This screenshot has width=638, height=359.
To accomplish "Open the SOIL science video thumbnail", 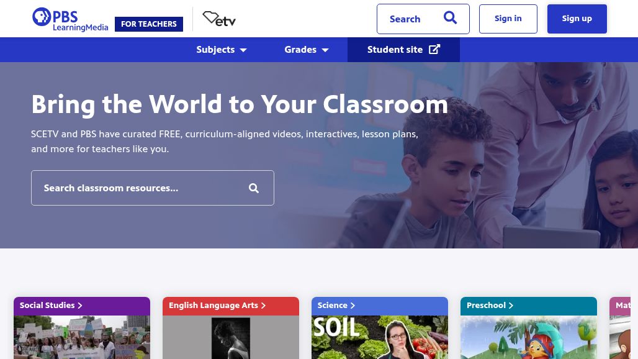I will coord(380,337).
